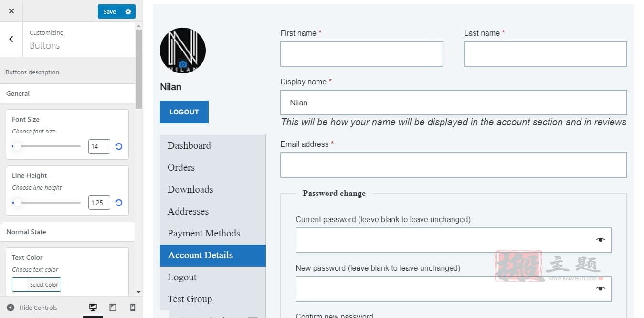Click the blue LOGOUT button
This screenshot has width=644, height=318.
184,112
